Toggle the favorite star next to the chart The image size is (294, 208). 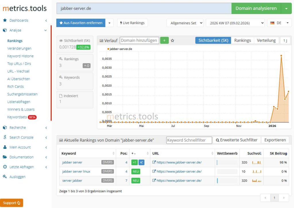click(x=172, y=40)
